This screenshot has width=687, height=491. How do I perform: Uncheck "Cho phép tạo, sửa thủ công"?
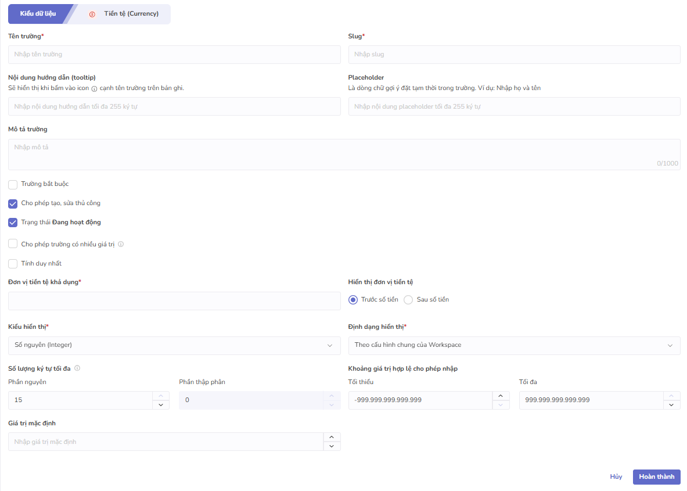click(13, 204)
